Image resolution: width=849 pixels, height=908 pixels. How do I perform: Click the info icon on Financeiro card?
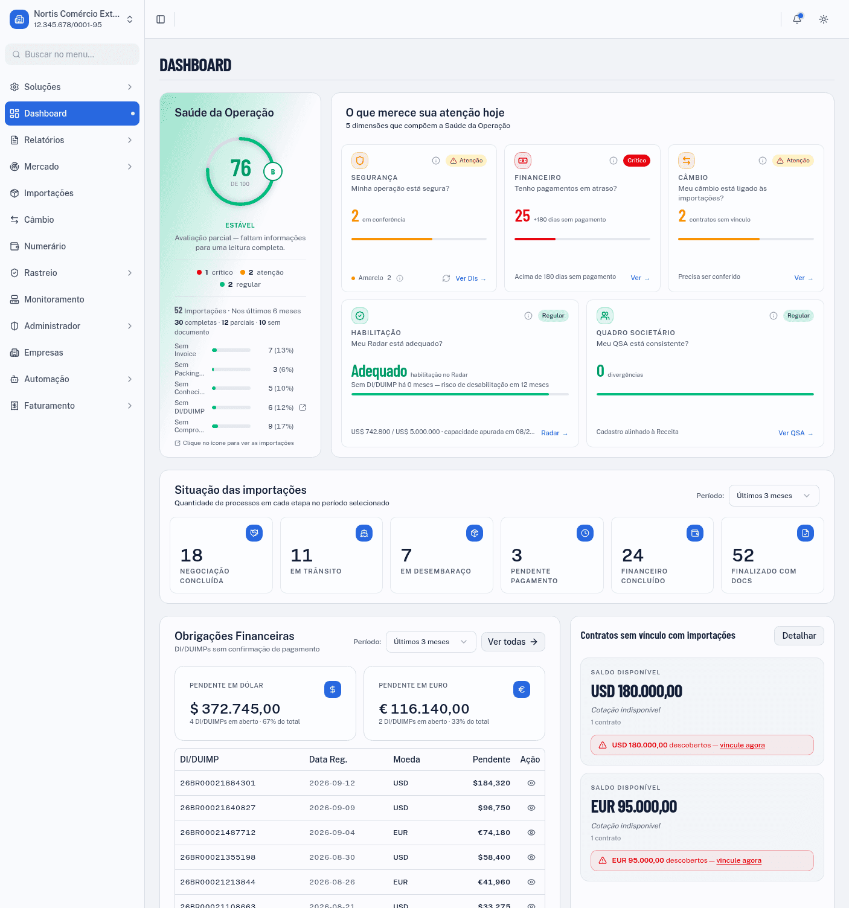click(614, 161)
